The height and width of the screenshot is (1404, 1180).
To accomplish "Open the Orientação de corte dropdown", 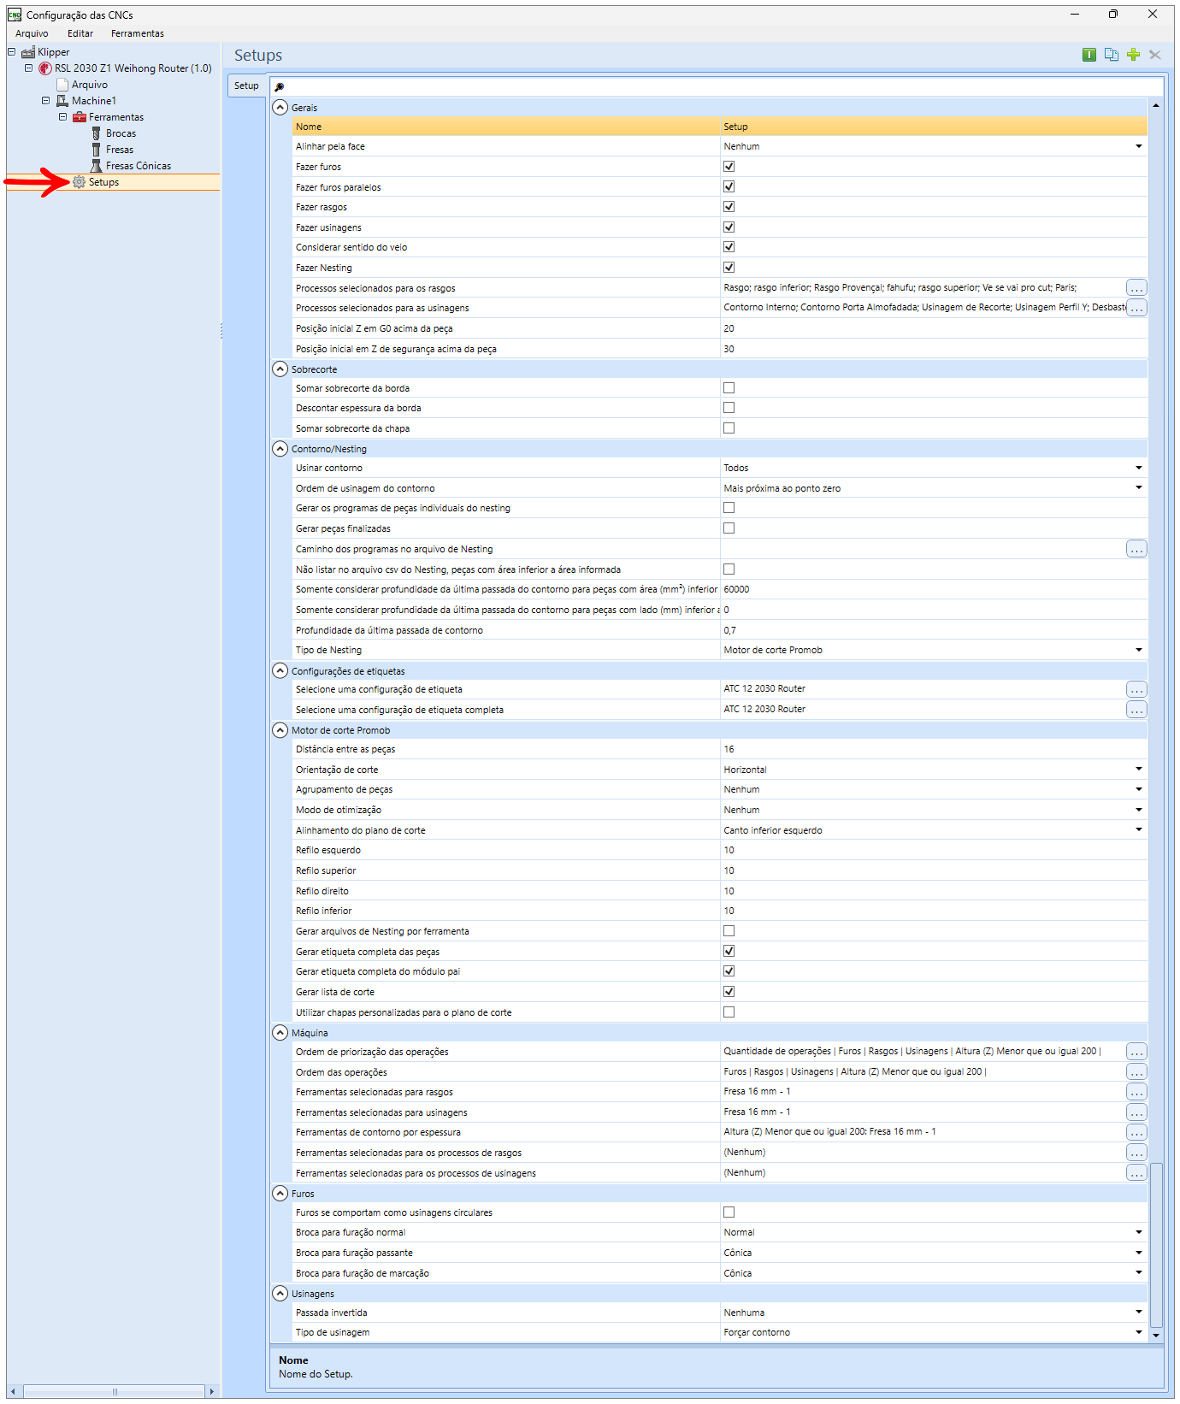I will tap(1138, 770).
